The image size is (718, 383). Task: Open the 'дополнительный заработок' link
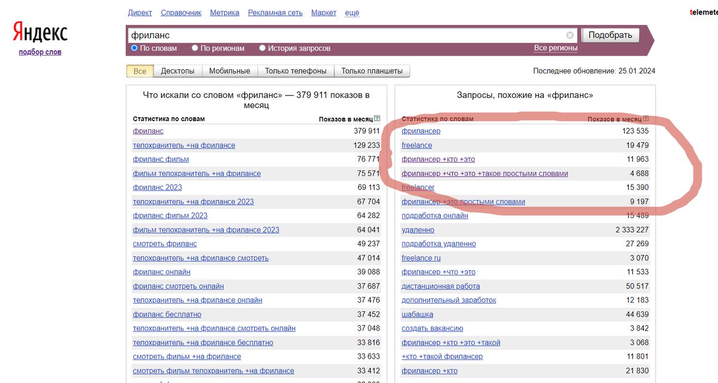pyautogui.click(x=449, y=300)
